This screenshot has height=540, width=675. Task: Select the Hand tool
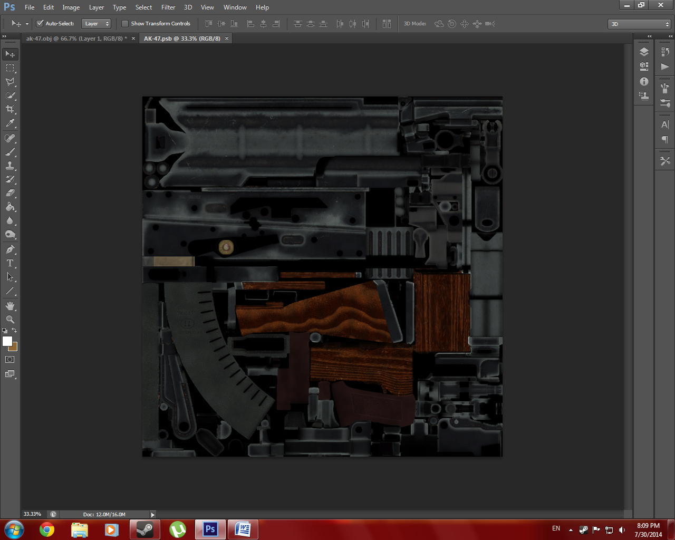(x=10, y=306)
